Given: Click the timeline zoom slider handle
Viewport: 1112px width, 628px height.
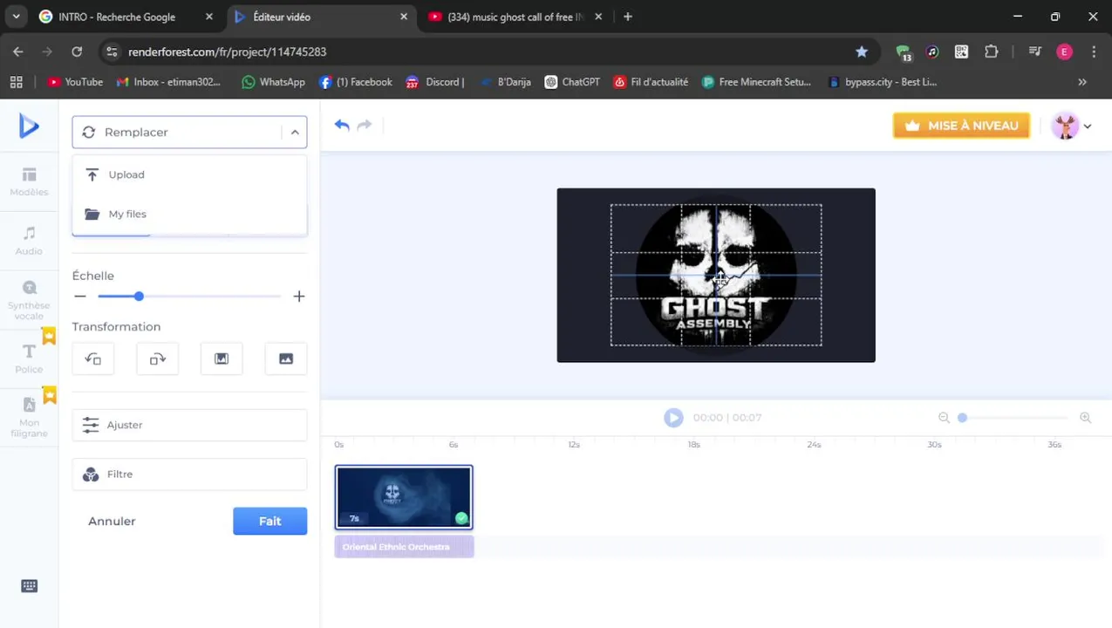Looking at the screenshot, I should [x=962, y=418].
